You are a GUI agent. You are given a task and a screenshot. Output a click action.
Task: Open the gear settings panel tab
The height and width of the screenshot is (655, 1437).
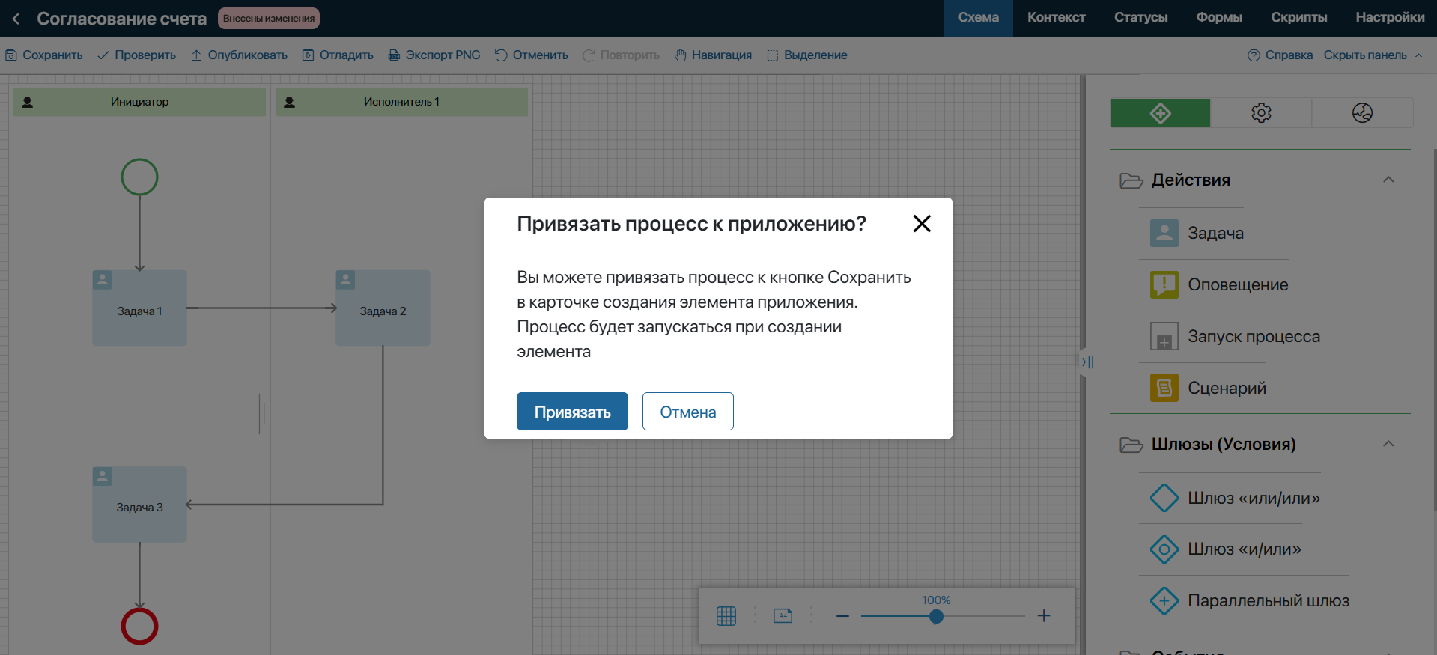[1261, 113]
